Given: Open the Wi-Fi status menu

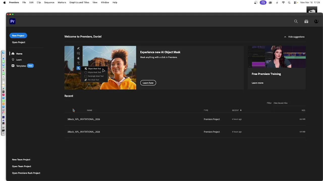Looking at the screenshot, I should 283,3.
